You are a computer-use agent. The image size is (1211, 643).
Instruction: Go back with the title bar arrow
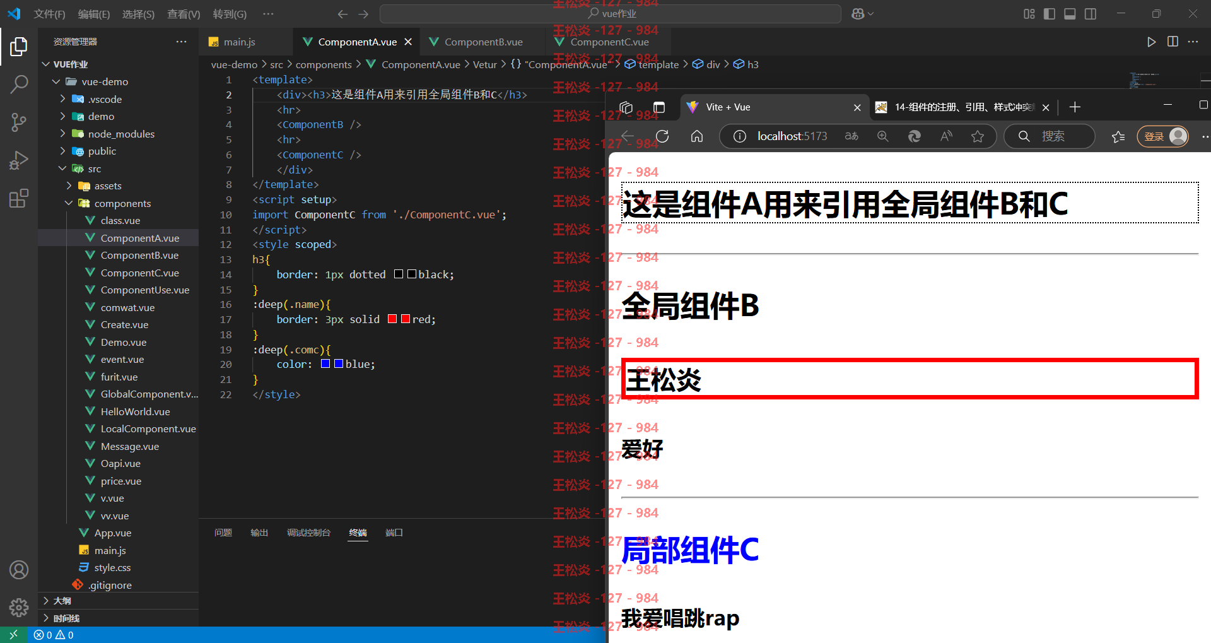pyautogui.click(x=342, y=14)
